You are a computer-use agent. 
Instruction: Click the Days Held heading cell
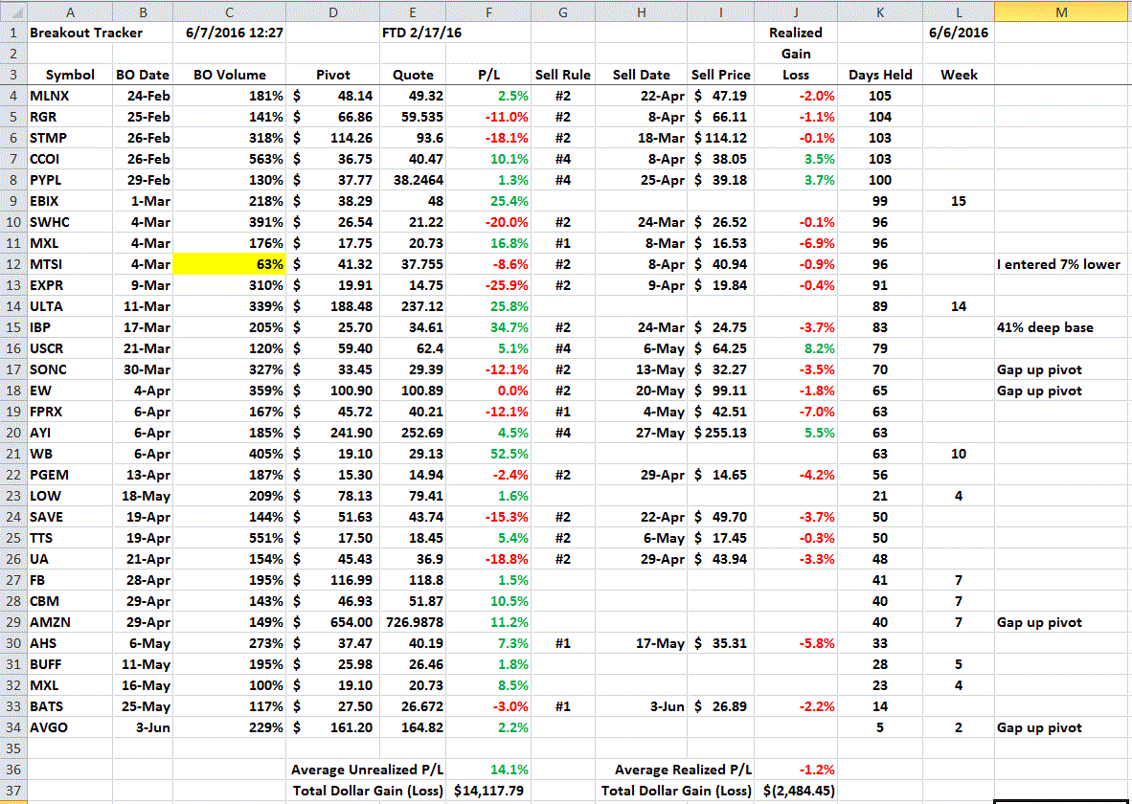tap(880, 75)
